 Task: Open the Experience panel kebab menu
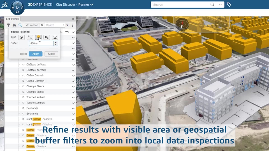(73, 25)
